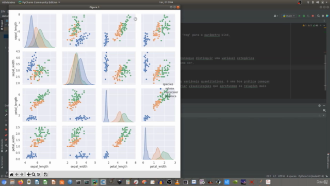Click the forward arrow in Figure toolbar

pos(22,175)
